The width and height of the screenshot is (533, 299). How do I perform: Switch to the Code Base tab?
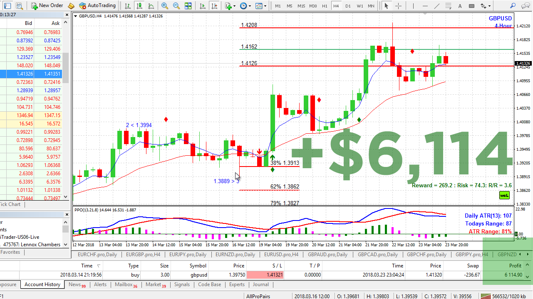(x=210, y=284)
